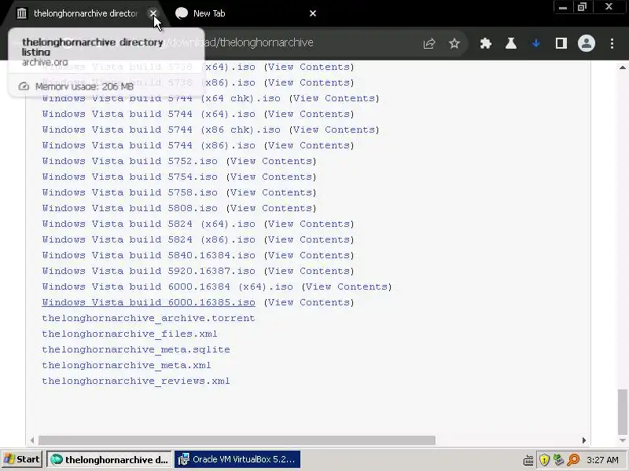The height and width of the screenshot is (471, 629).
Task: View Contents of build 5808.iso
Action: (x=271, y=208)
